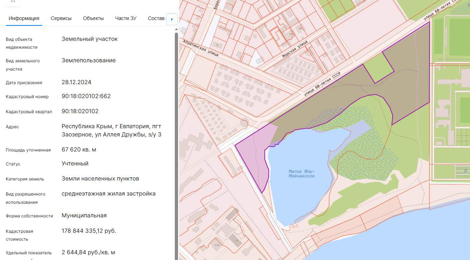The image size is (470, 260).
Task: Switch to the Состав tab
Action: pyautogui.click(x=156, y=18)
